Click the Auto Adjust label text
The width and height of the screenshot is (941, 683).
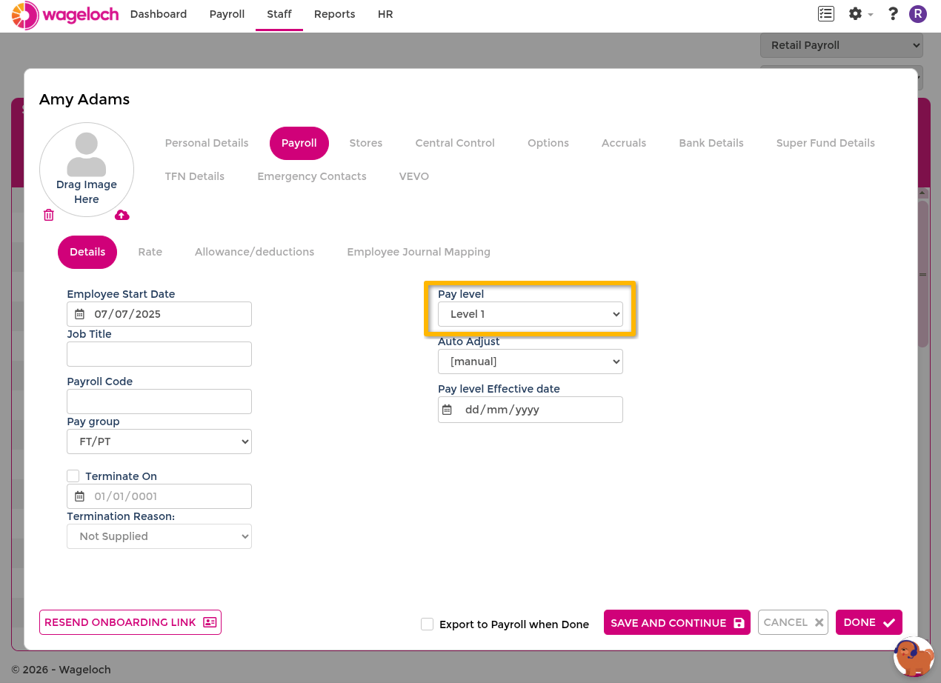[469, 341]
